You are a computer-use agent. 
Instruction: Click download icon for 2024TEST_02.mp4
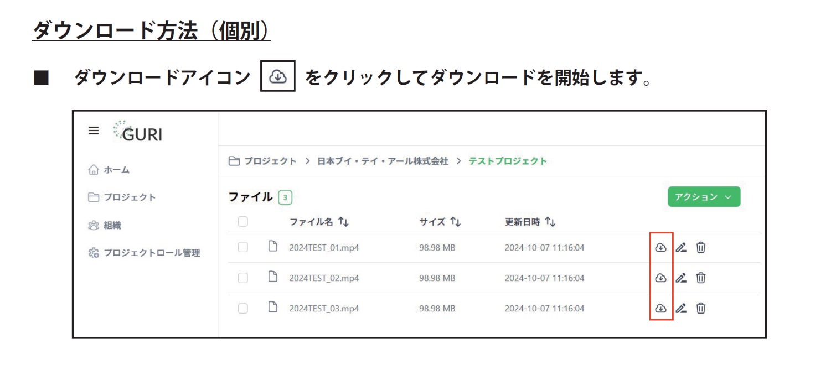pyautogui.click(x=660, y=278)
